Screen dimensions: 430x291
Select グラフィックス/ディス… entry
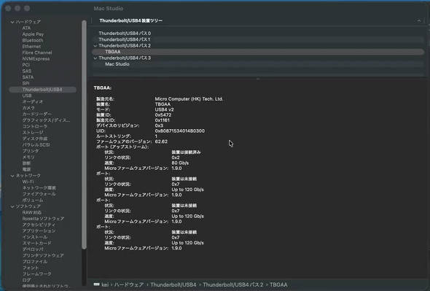(x=46, y=120)
